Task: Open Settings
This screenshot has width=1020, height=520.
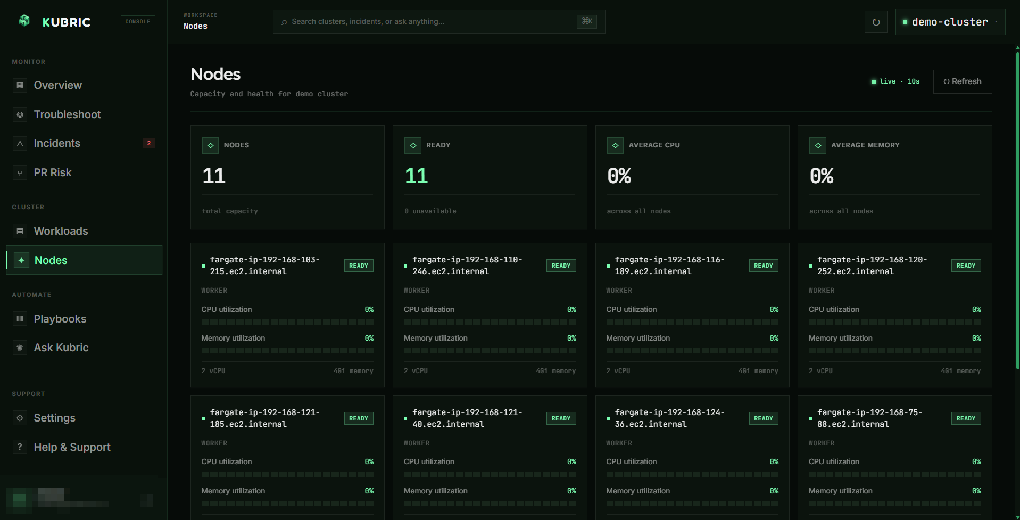Action: (x=84, y=418)
